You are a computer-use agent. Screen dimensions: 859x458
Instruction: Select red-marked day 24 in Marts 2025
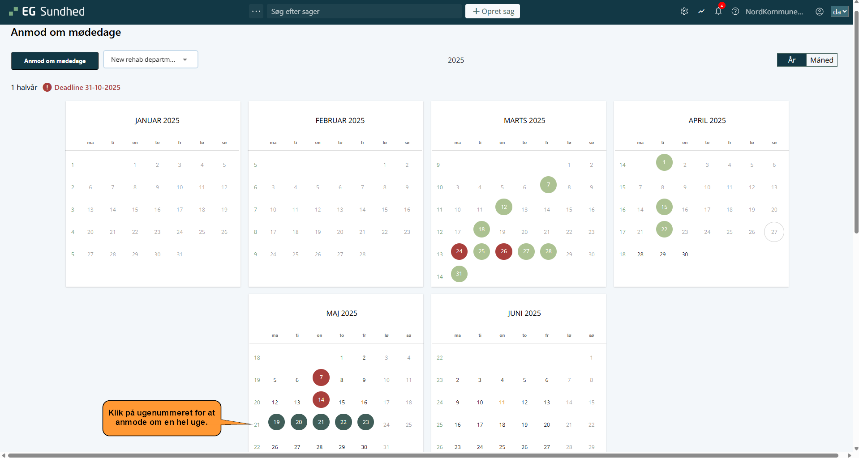point(459,251)
